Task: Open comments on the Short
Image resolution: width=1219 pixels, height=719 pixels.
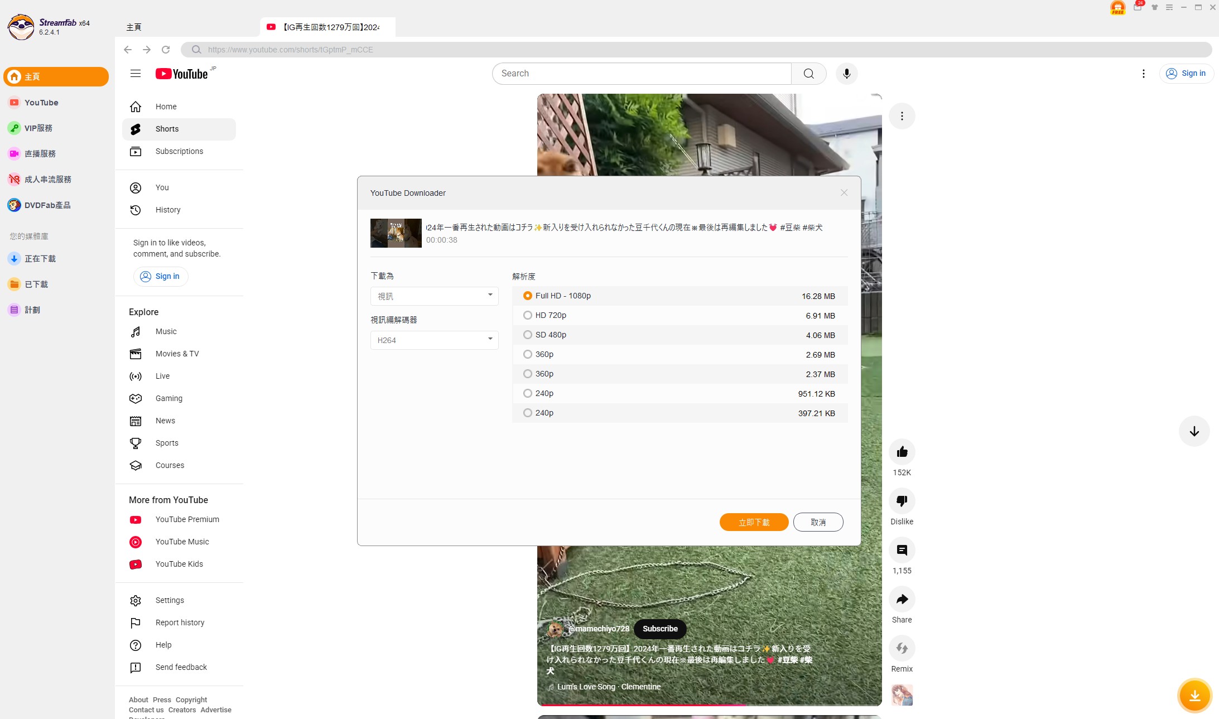Action: 902,550
